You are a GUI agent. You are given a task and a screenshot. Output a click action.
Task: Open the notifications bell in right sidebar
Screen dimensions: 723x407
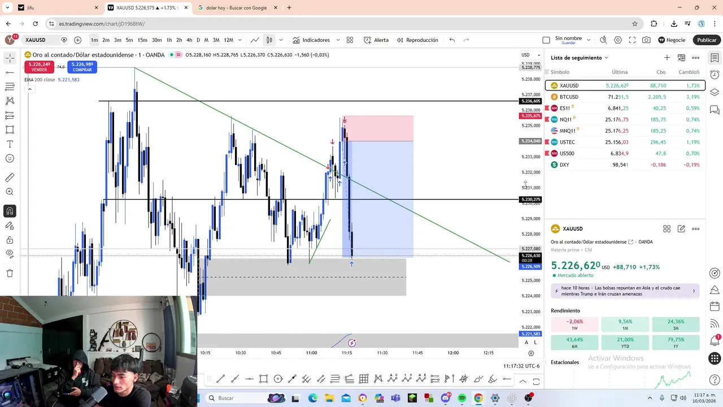pyautogui.click(x=715, y=340)
